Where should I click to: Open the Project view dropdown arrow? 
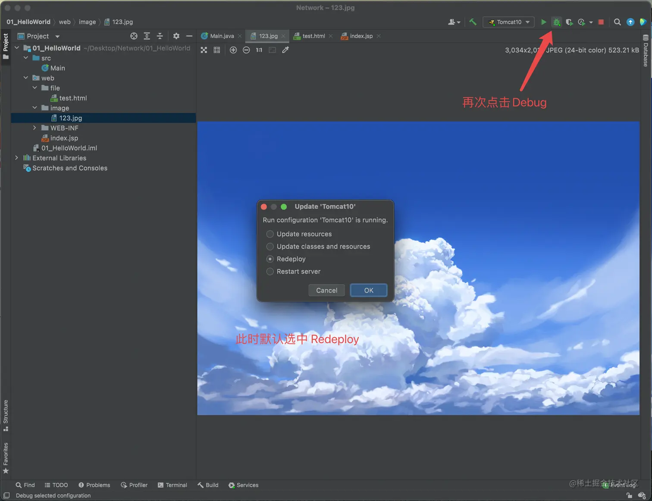[x=57, y=37]
